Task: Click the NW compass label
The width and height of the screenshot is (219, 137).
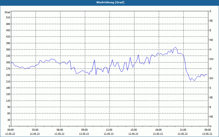Action: point(211,59)
